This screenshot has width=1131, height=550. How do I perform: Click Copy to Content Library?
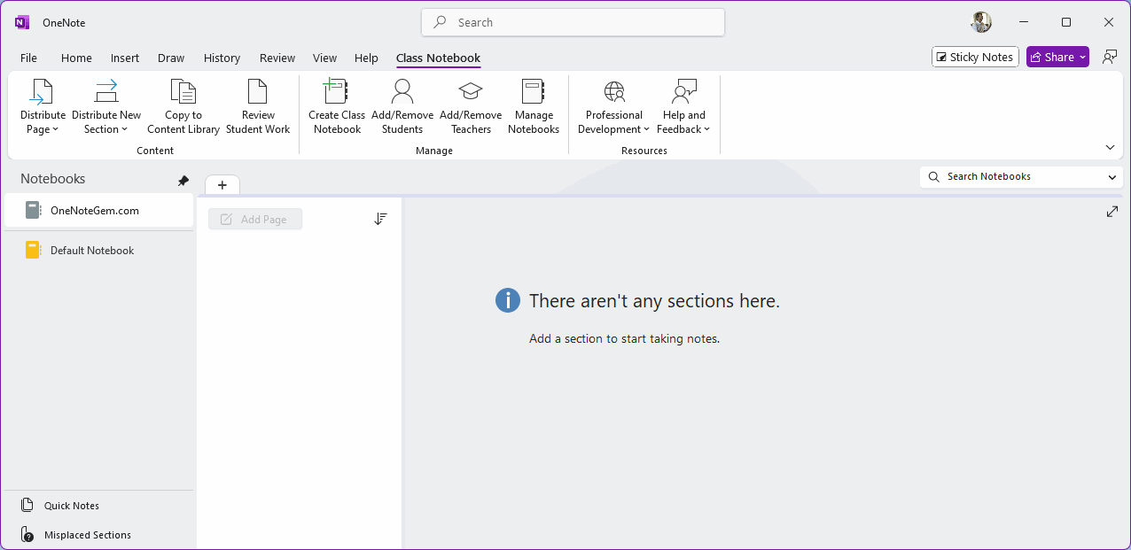tap(183, 106)
